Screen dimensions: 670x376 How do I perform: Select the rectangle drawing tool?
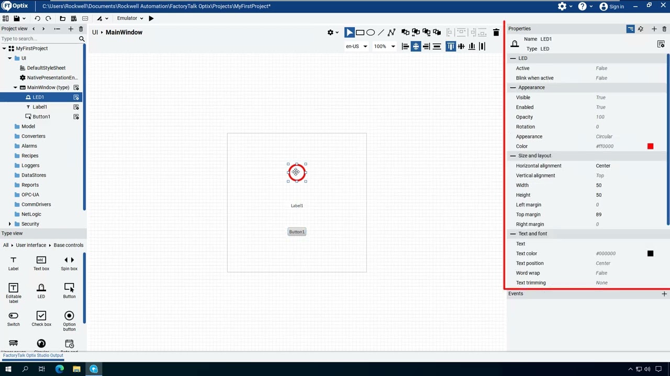pos(360,32)
